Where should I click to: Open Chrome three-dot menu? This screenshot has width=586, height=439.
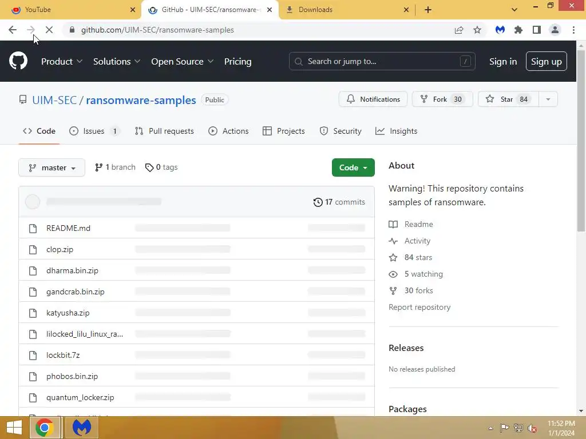tap(573, 30)
